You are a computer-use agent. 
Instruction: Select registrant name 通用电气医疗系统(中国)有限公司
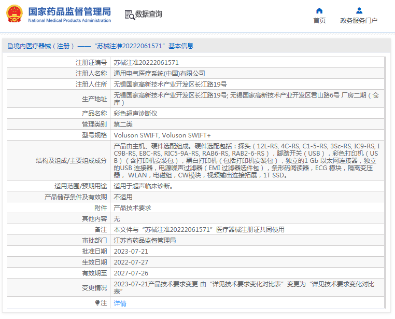(x=159, y=73)
